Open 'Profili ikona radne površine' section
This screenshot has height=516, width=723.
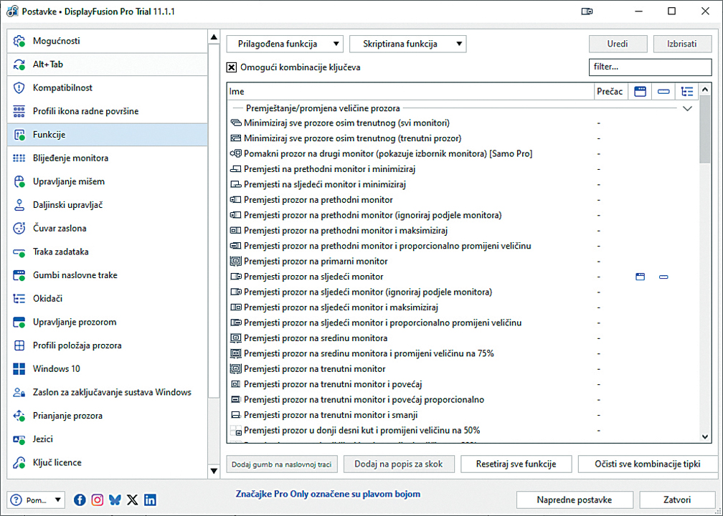coord(108,111)
